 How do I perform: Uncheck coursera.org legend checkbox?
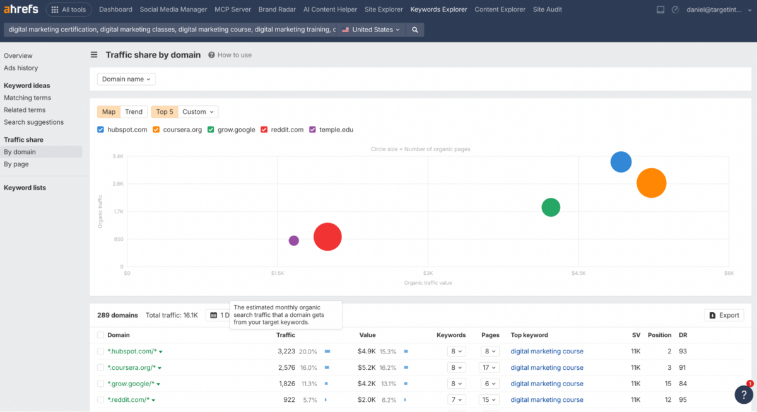click(x=156, y=130)
